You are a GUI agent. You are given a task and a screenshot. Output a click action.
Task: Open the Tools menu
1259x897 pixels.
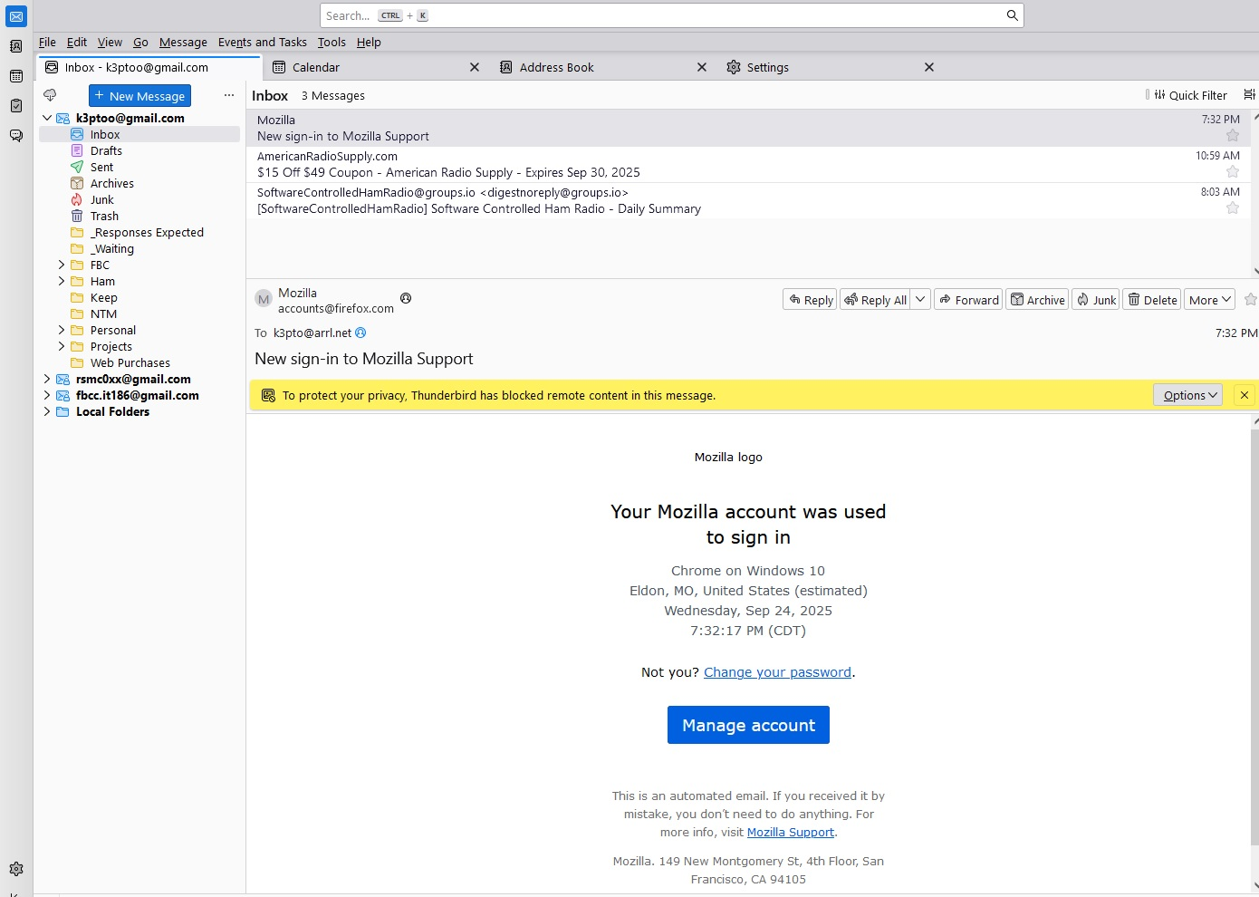pos(332,42)
